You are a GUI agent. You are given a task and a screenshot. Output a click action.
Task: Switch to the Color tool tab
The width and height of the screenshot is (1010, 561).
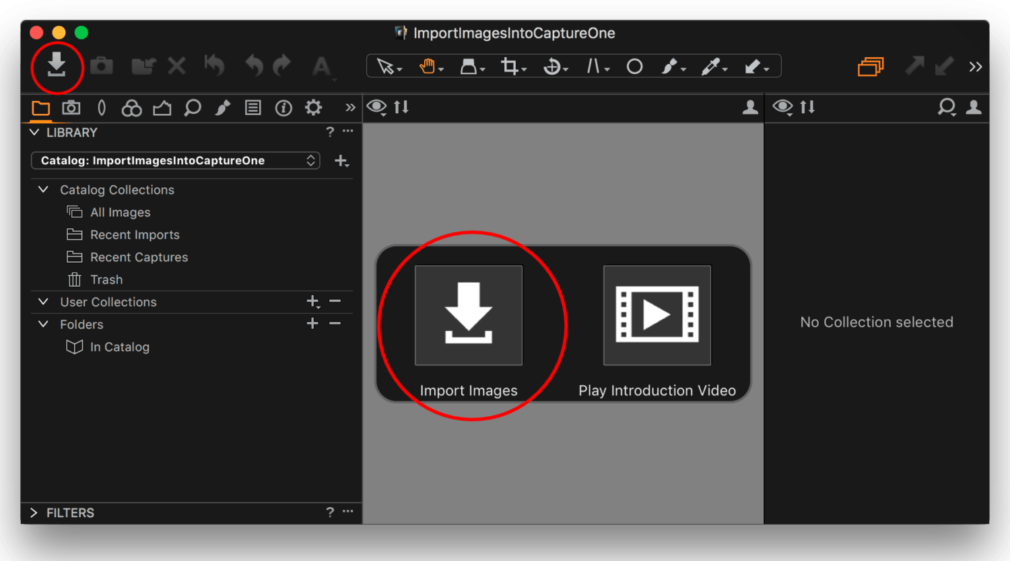(x=131, y=108)
